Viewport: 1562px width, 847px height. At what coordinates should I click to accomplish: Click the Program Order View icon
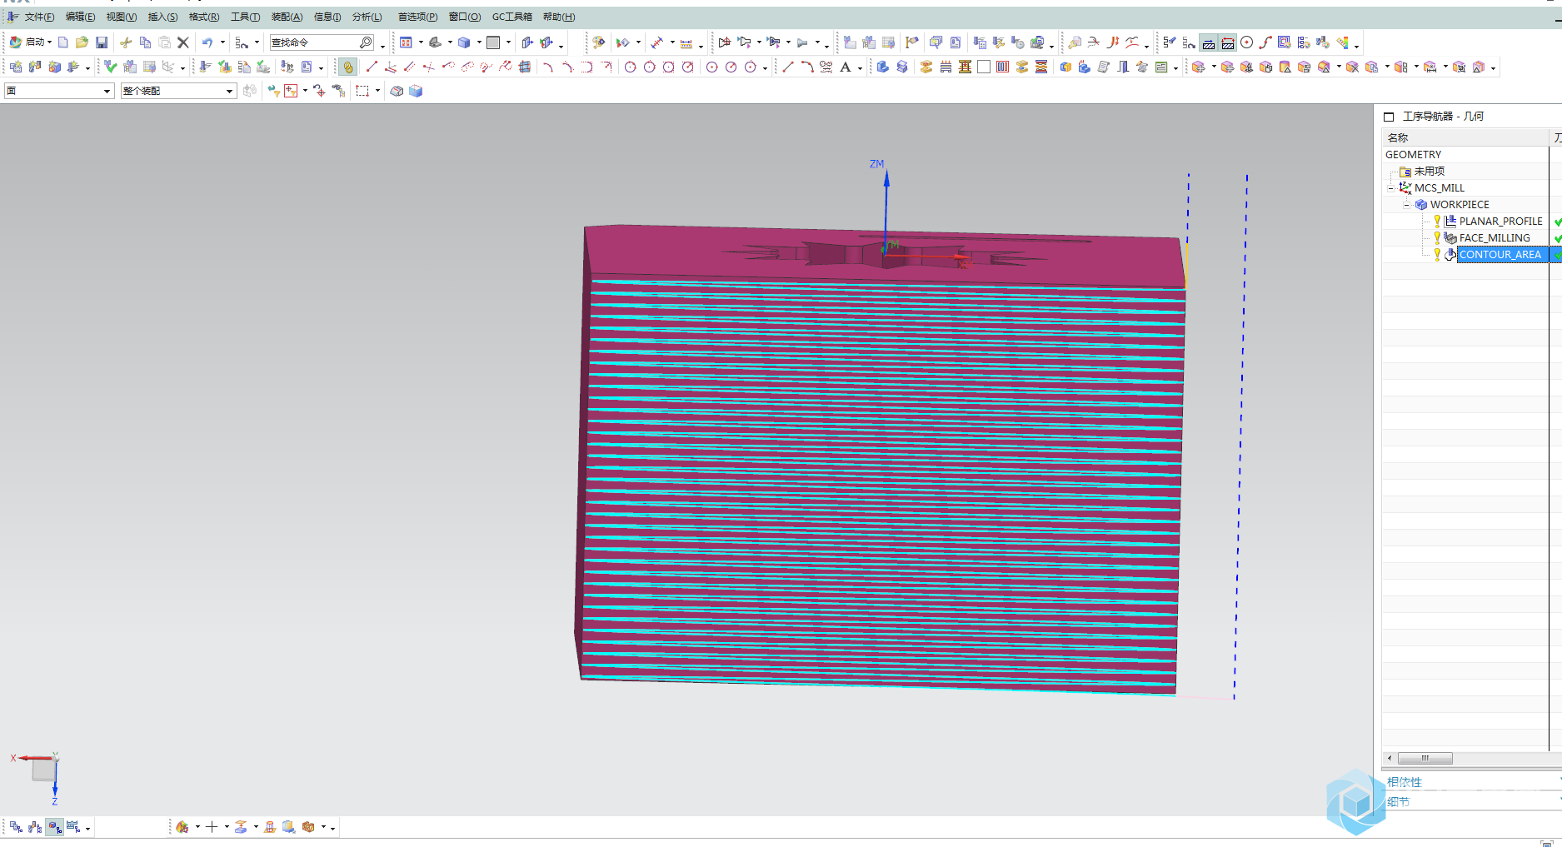tap(16, 827)
